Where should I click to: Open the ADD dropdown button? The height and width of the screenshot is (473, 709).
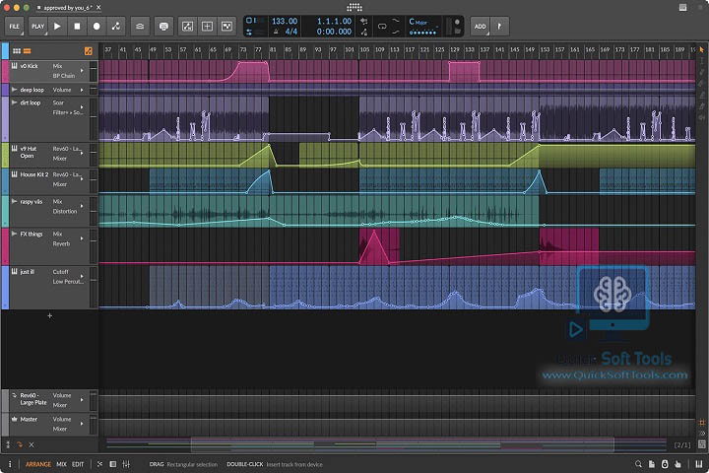pyautogui.click(x=481, y=27)
